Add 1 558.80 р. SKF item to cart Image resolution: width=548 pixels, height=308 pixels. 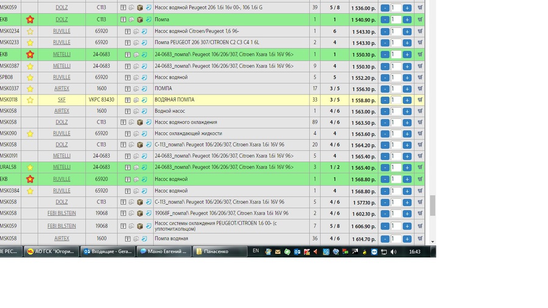420,100
